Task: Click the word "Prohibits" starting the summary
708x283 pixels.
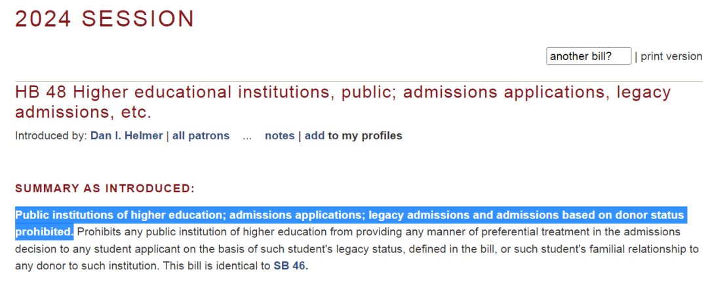Action: tap(98, 232)
